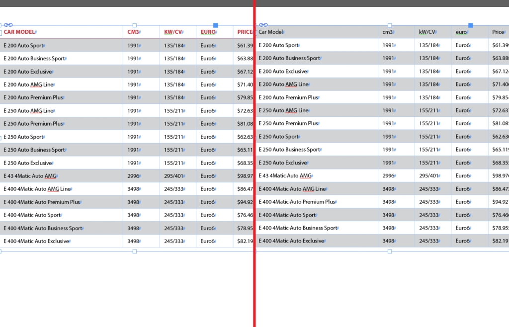Click E 200 Auto Business Sport in left table

(34, 59)
